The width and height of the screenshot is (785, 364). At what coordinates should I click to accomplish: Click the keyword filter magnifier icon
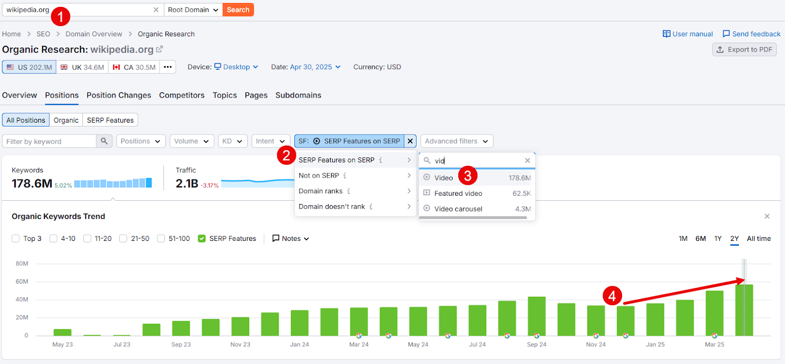click(104, 141)
